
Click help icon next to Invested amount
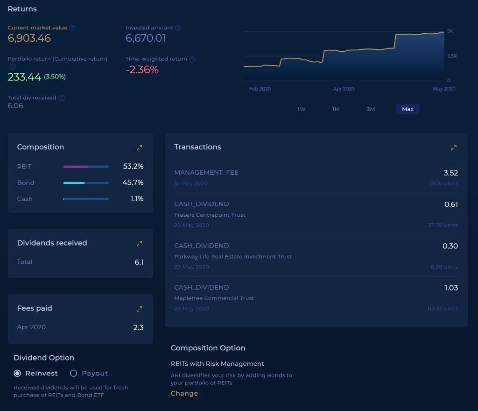[178, 28]
